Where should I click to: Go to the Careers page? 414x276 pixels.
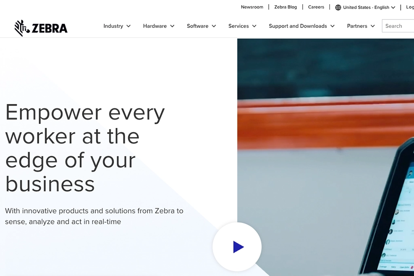(x=316, y=7)
